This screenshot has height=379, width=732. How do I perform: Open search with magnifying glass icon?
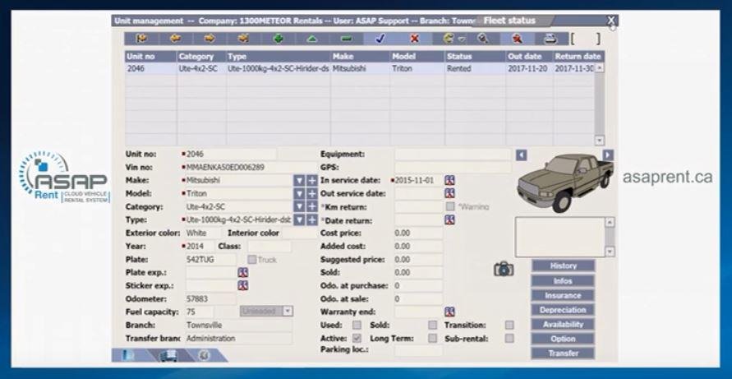482,39
